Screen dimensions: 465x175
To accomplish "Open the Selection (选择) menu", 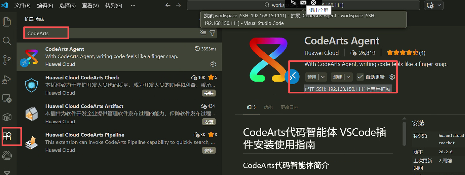I will (67, 5).
